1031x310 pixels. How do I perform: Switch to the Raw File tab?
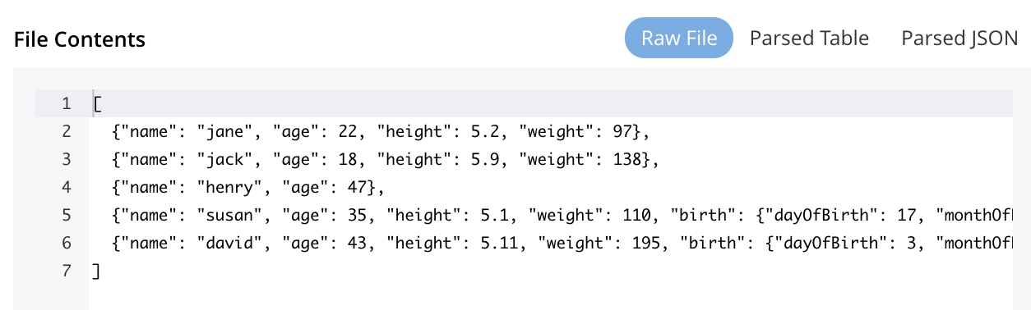pyautogui.click(x=678, y=39)
